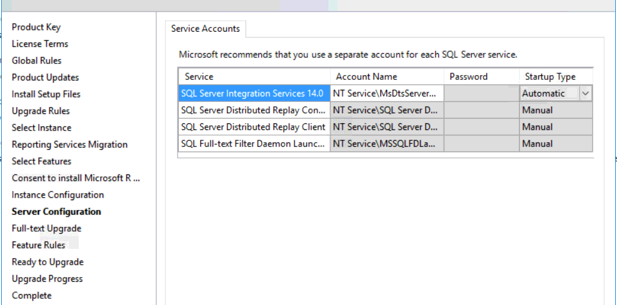617x305 pixels.
Task: Select SQL Full-text Filter Daemon Launcher service
Action: point(253,144)
